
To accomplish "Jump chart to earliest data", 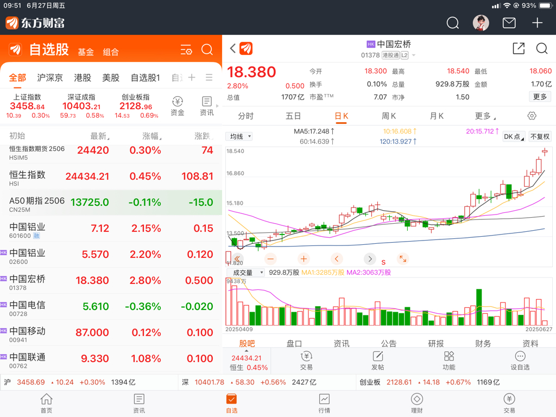I will [237, 259].
